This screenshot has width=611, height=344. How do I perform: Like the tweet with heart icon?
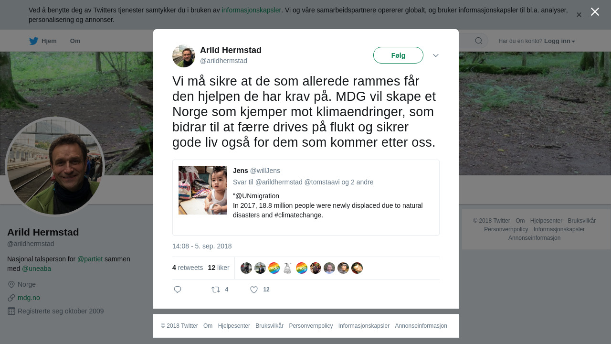(x=254, y=290)
